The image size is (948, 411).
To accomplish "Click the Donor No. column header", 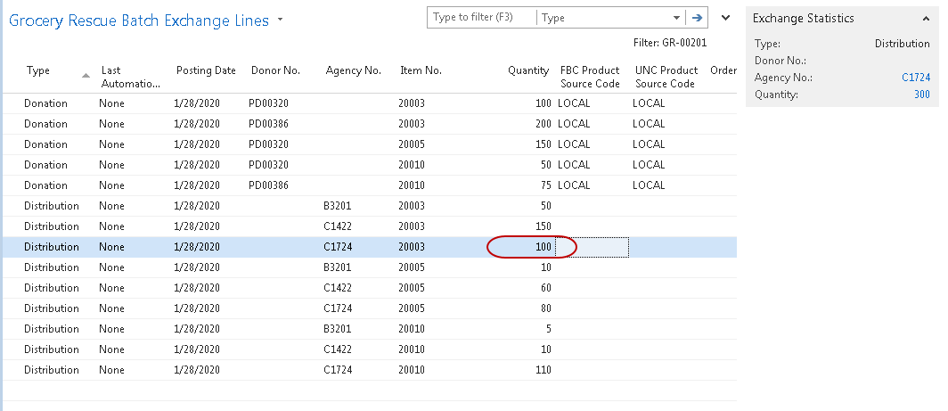I will tap(274, 71).
